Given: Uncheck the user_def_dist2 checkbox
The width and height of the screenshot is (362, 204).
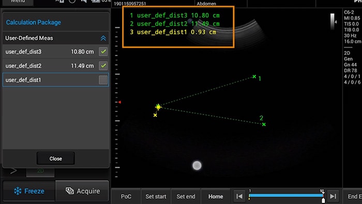Looking at the screenshot, I should [x=103, y=66].
